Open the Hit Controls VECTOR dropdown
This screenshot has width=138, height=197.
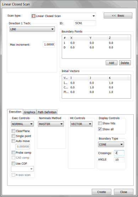81,124
